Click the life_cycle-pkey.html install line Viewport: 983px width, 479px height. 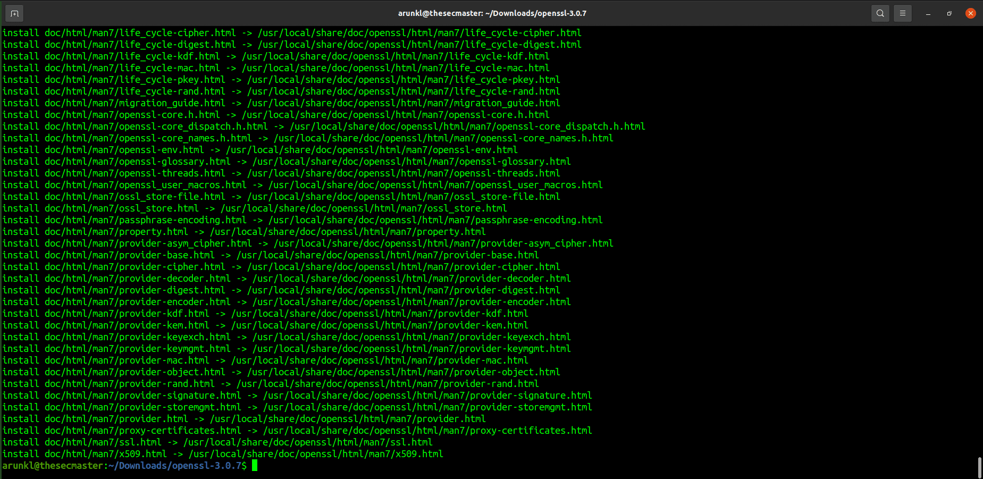point(281,80)
